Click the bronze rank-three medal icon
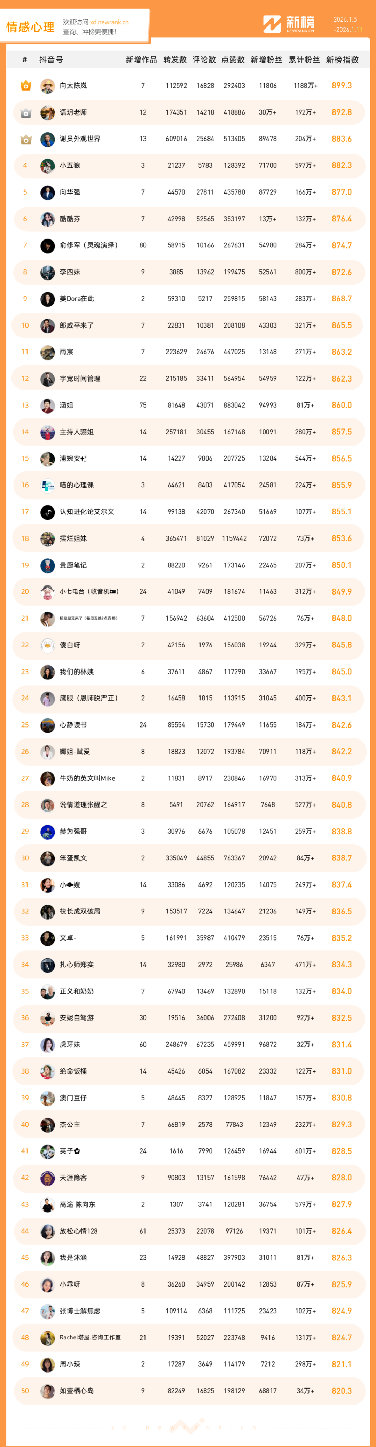Screen dimensions: 376x1447 click(25, 139)
